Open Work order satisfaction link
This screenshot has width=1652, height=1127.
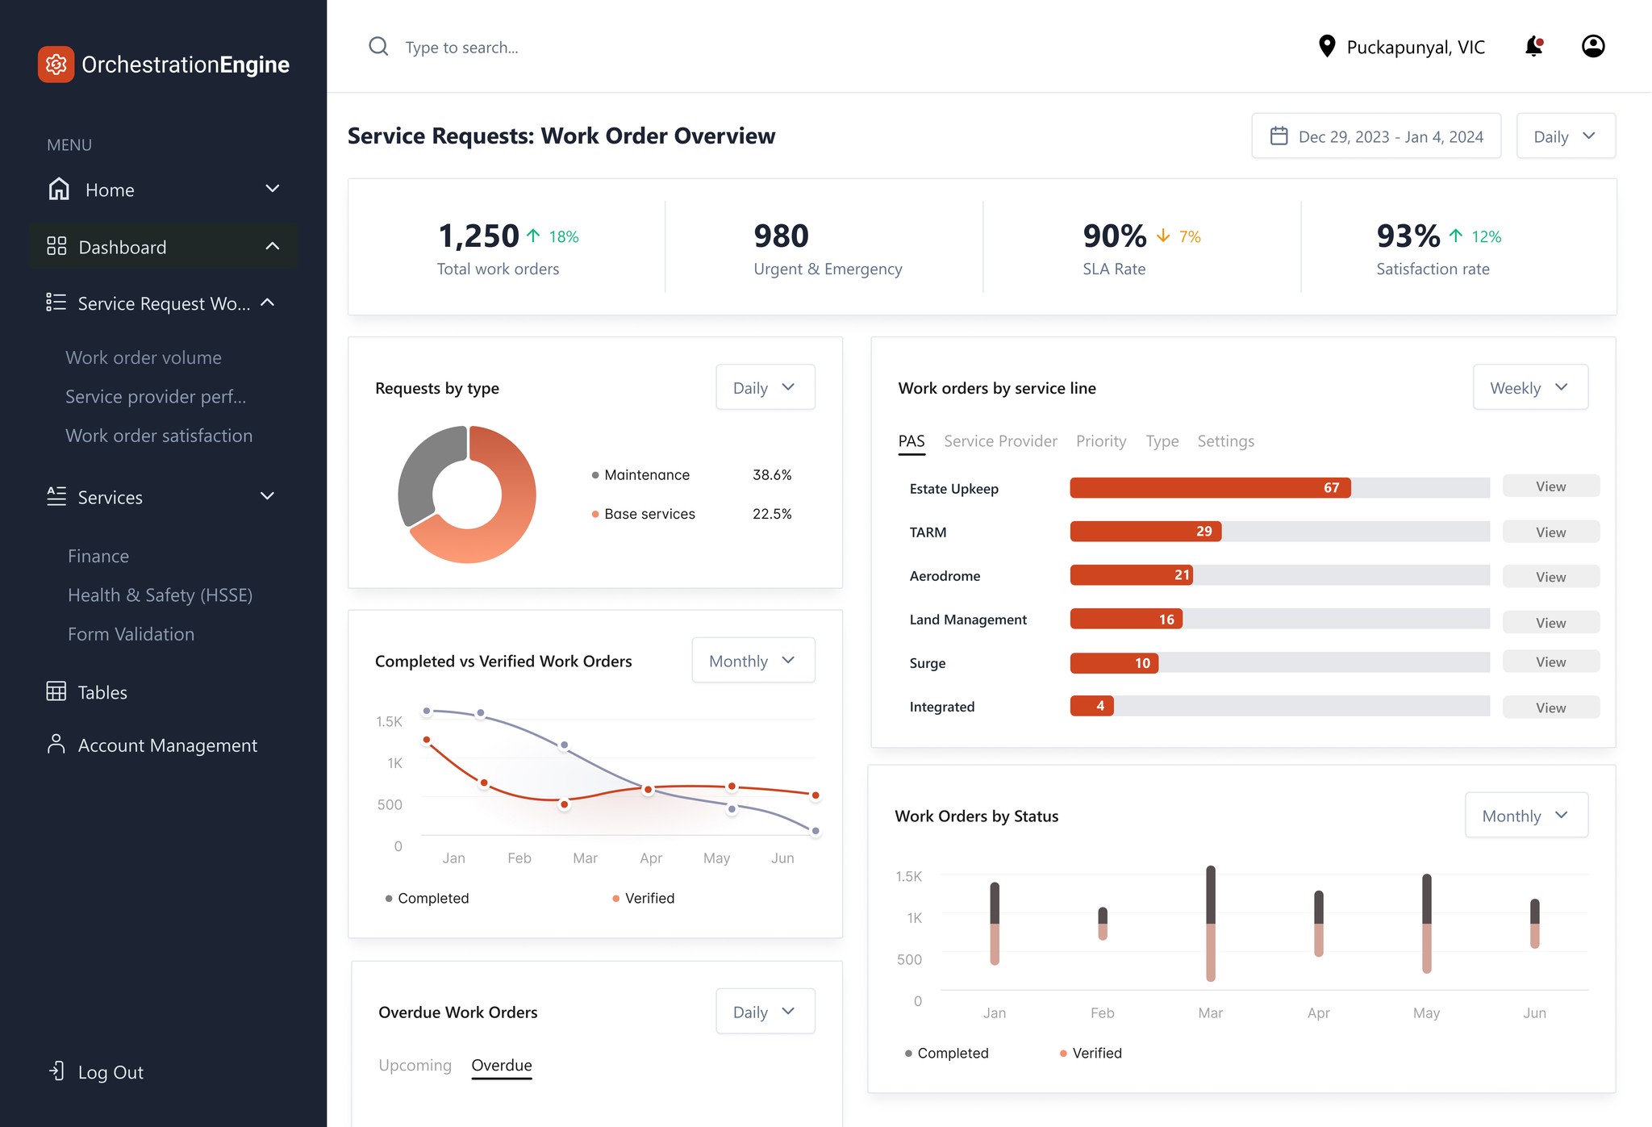click(x=159, y=436)
